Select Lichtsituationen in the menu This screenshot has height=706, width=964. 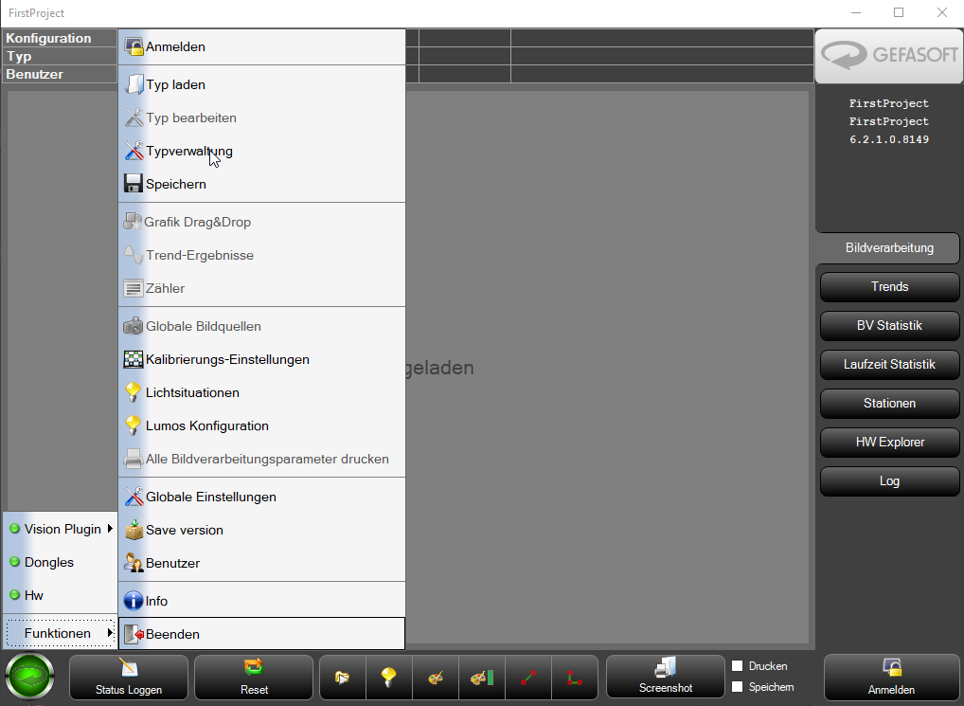coord(262,392)
